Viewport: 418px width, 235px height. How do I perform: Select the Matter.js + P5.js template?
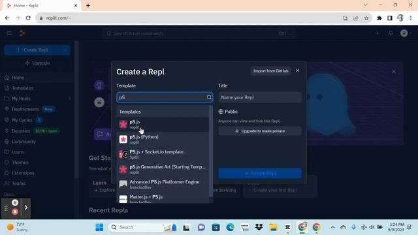163,198
